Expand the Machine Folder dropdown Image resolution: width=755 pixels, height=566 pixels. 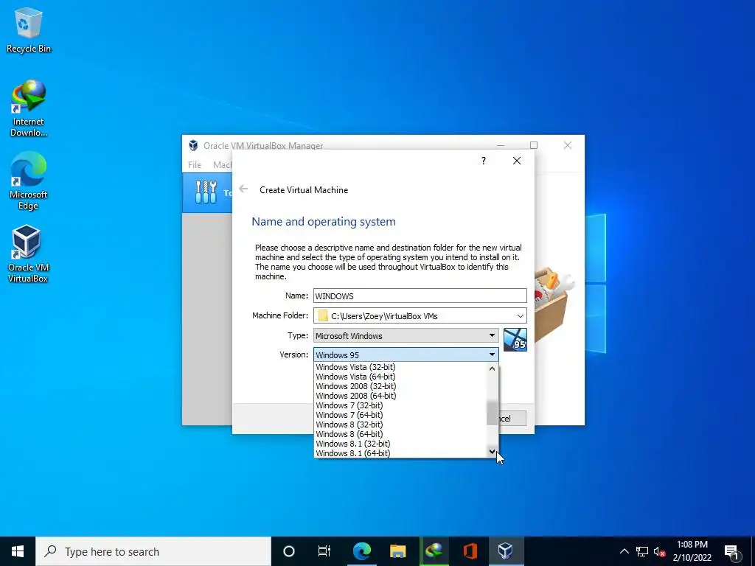pyautogui.click(x=520, y=315)
